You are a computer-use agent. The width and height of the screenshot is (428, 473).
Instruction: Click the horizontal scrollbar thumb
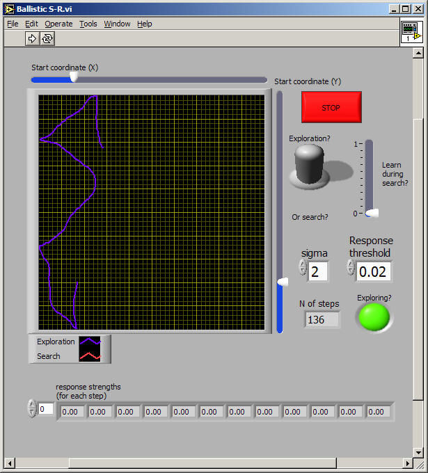[203, 463]
